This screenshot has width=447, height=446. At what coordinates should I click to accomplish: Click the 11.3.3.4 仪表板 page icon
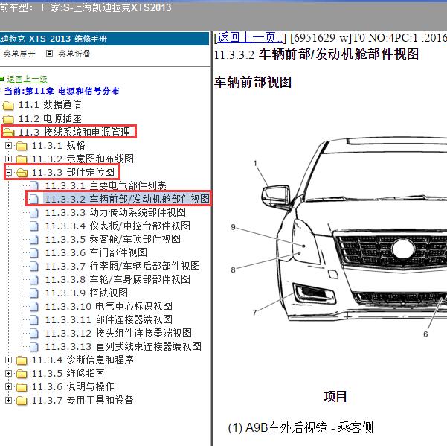[x=34, y=226]
